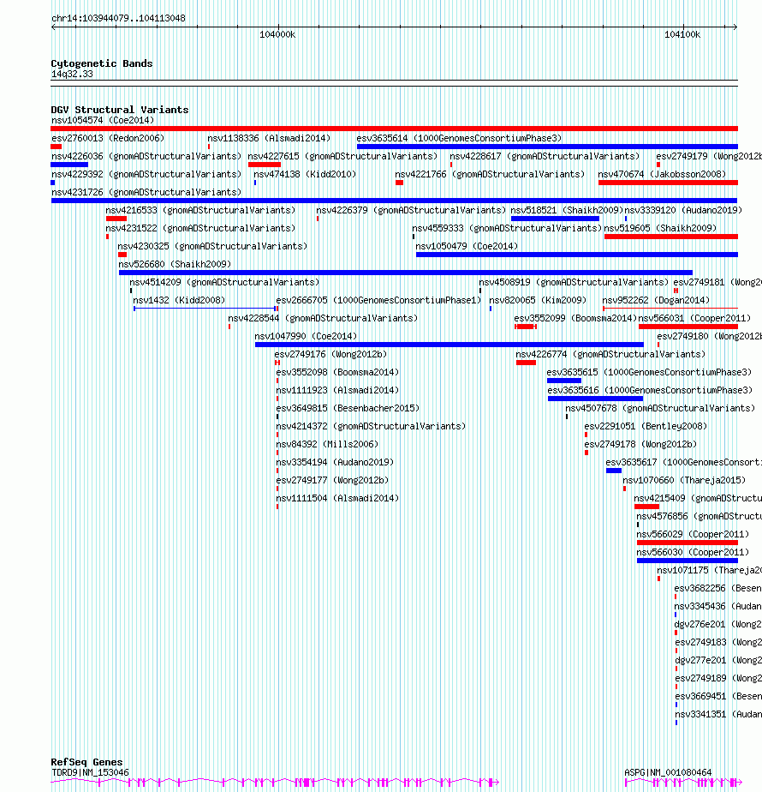Click nsv84392 (Mills2006) label

327,444
